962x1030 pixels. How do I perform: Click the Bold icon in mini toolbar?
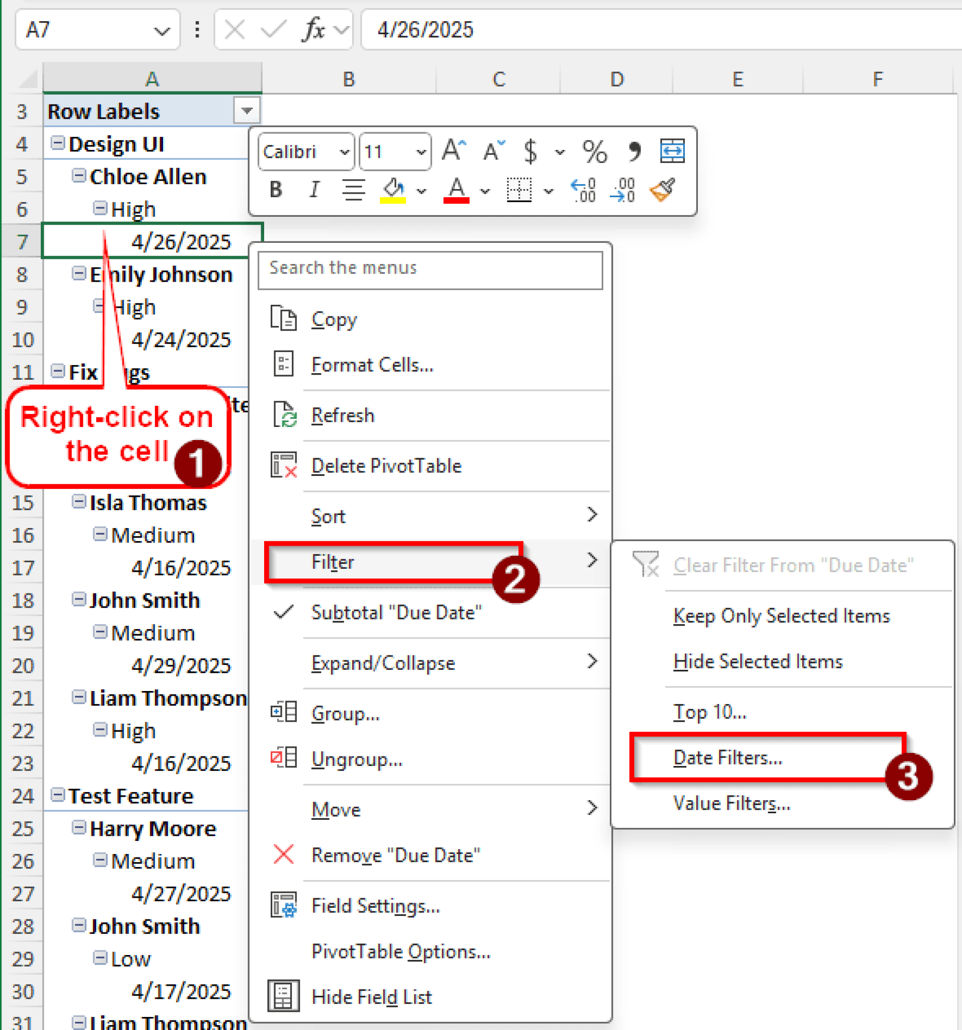[x=276, y=190]
